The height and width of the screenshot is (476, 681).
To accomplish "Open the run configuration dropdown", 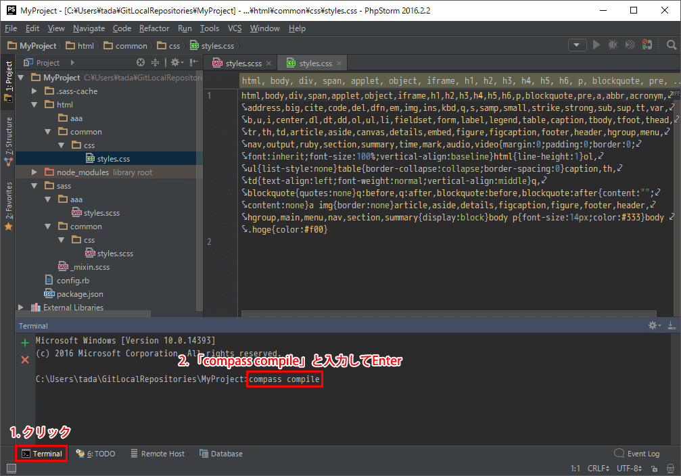I will pos(577,45).
